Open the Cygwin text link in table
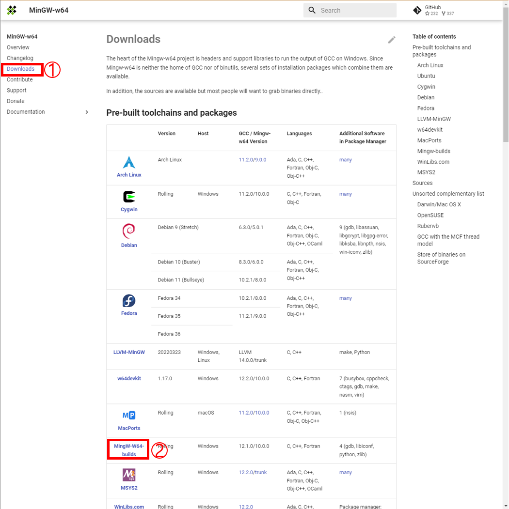The width and height of the screenshot is (509, 509). pyautogui.click(x=129, y=209)
